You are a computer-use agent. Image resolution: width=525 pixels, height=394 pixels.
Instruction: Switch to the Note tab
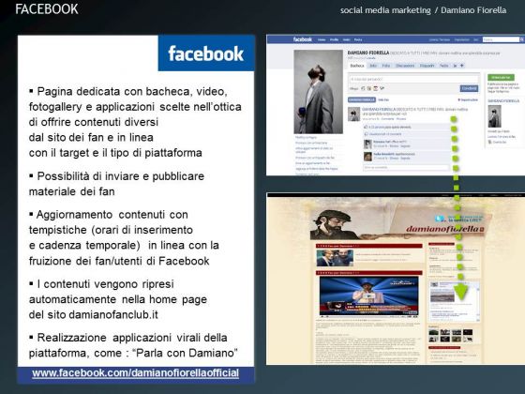pos(444,66)
